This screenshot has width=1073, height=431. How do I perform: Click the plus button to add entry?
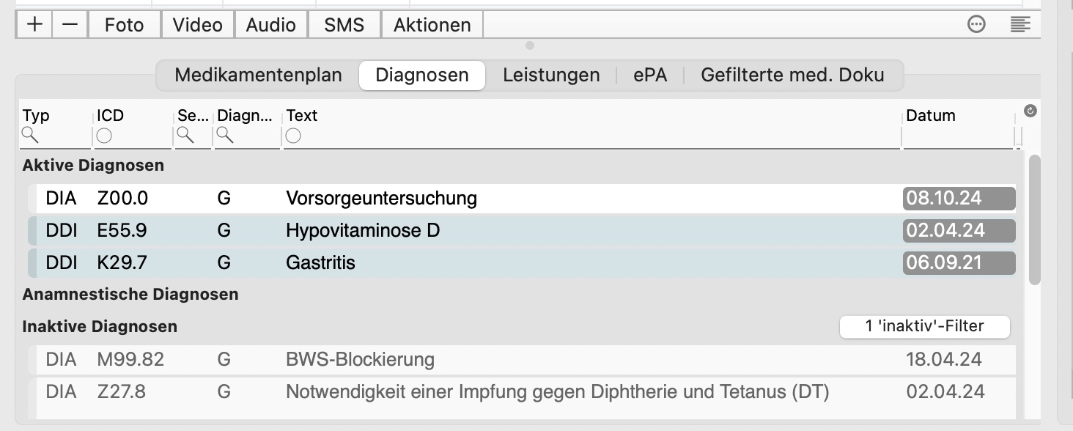click(x=34, y=25)
